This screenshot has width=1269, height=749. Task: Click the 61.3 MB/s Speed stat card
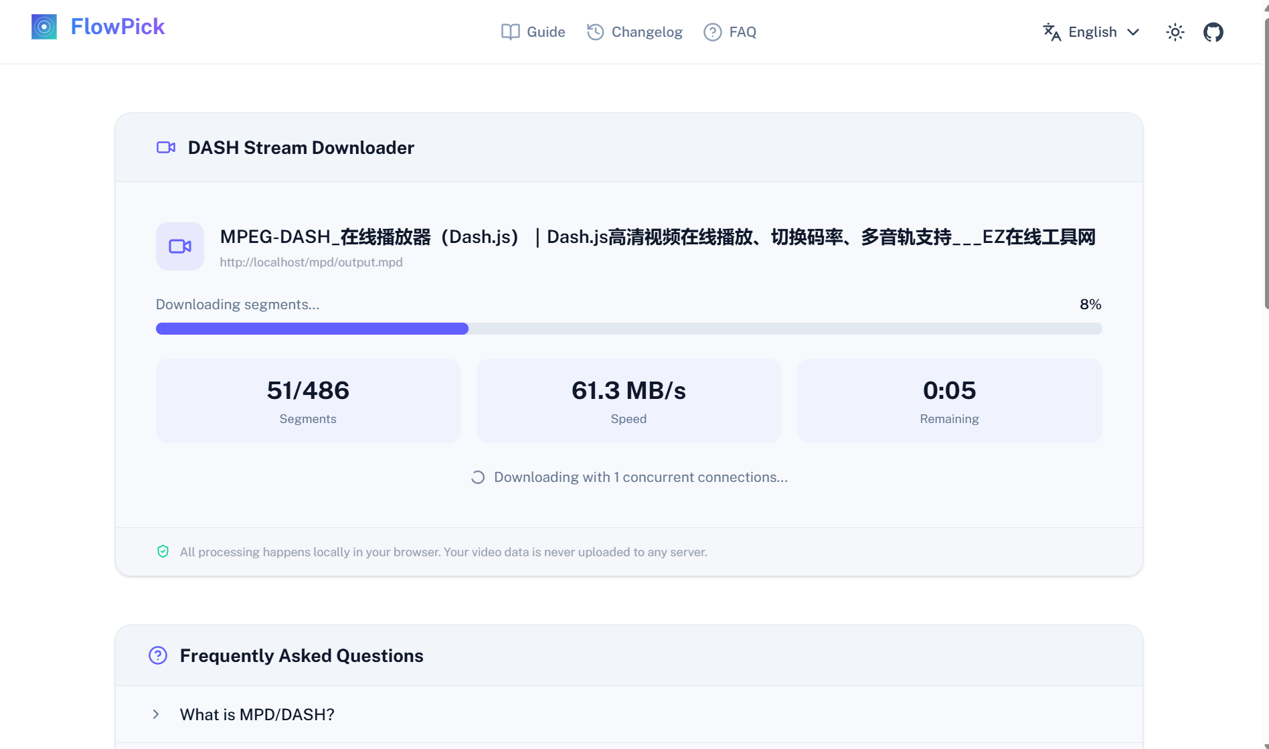click(628, 401)
